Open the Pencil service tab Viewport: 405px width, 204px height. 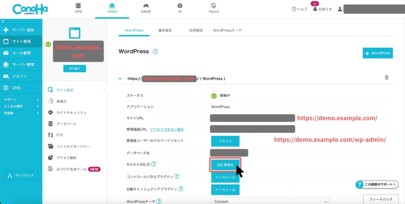(x=214, y=9)
